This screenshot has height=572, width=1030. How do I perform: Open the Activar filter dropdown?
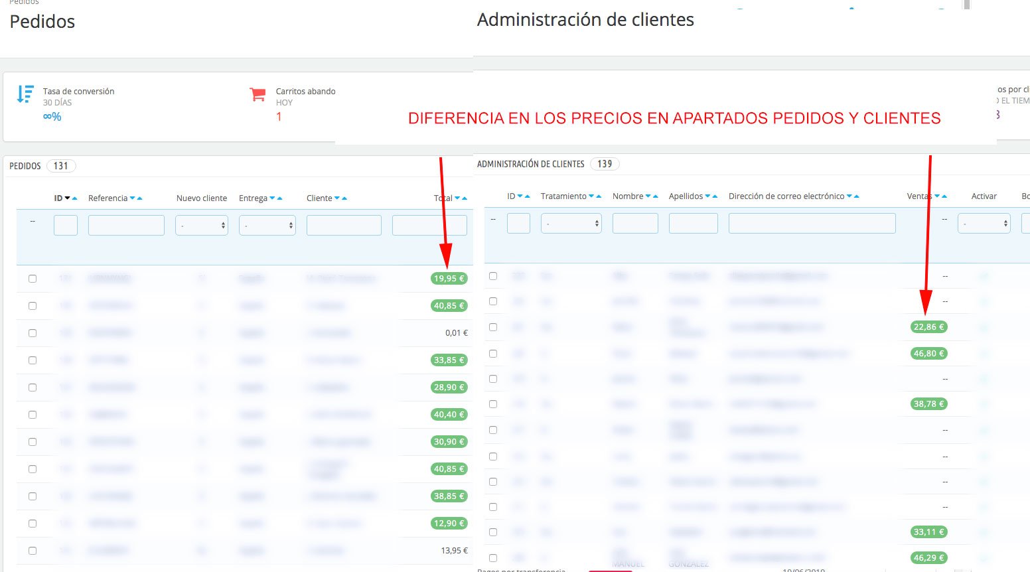(x=984, y=224)
